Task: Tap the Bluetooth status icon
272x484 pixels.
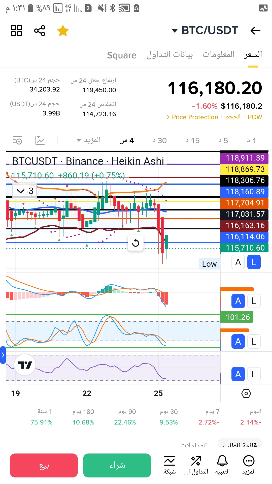Action: (113, 8)
